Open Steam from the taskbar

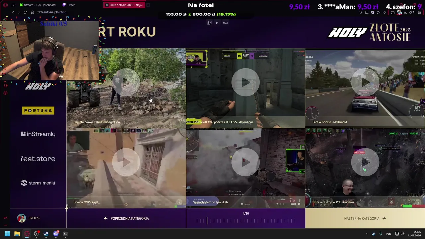pos(46,234)
